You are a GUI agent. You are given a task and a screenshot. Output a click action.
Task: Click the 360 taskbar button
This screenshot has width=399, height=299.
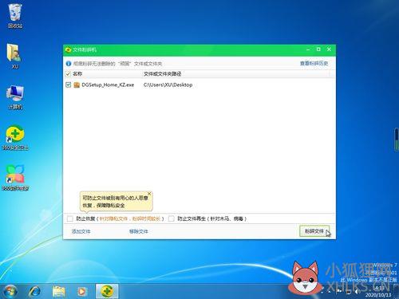(107, 291)
